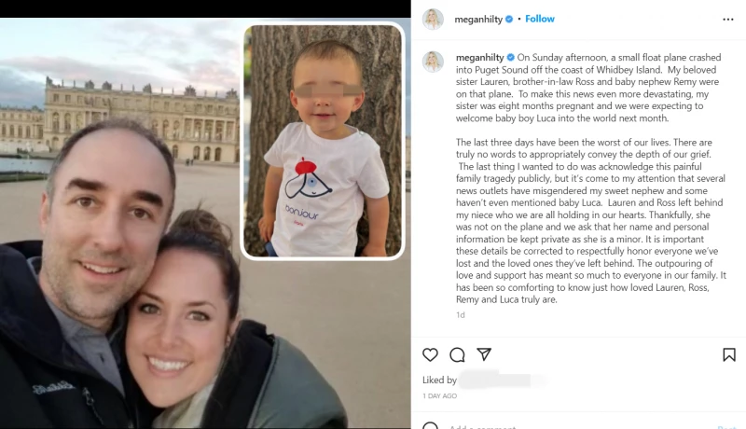
Task: Save the post with the bookmark icon
Action: 729,354
